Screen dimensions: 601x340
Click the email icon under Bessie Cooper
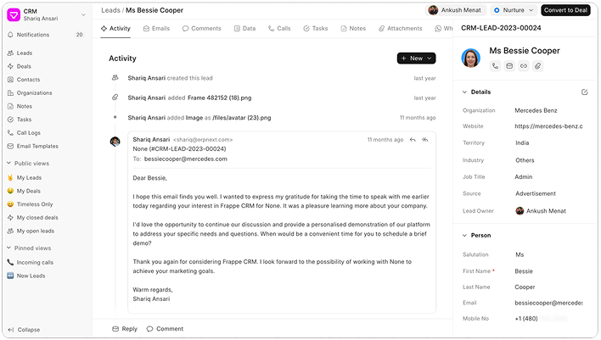click(x=509, y=66)
